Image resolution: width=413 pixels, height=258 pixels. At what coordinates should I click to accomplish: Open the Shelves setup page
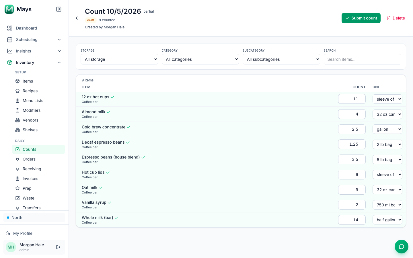38,130
